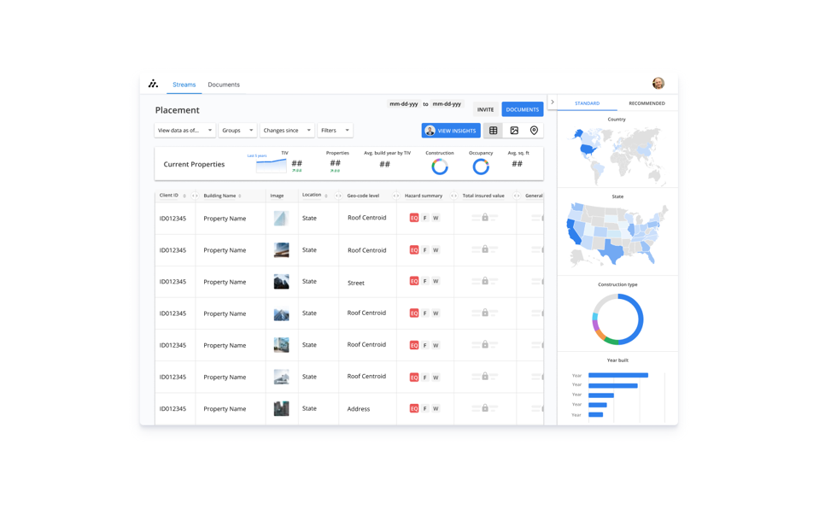This screenshot has height=515, width=819.
Task: Toggle W hazard badge in last row
Action: [x=436, y=408]
